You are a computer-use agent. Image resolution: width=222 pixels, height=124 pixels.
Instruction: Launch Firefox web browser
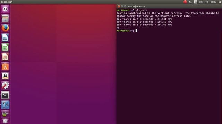[x=5, y=28]
